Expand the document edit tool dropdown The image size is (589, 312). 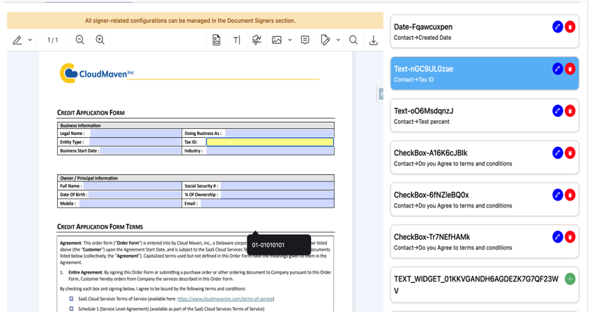point(338,40)
